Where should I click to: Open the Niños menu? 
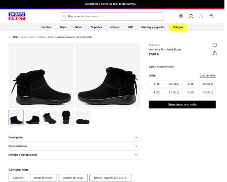pyautogui.click(x=79, y=27)
